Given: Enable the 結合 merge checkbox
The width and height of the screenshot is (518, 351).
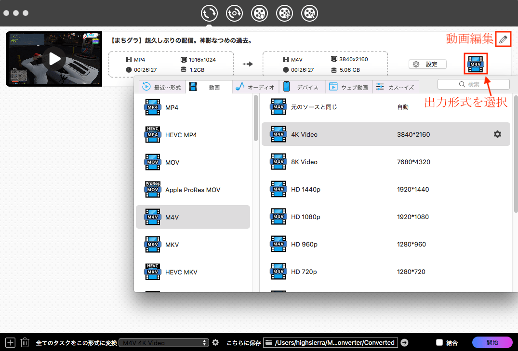Looking at the screenshot, I should pyautogui.click(x=439, y=343).
